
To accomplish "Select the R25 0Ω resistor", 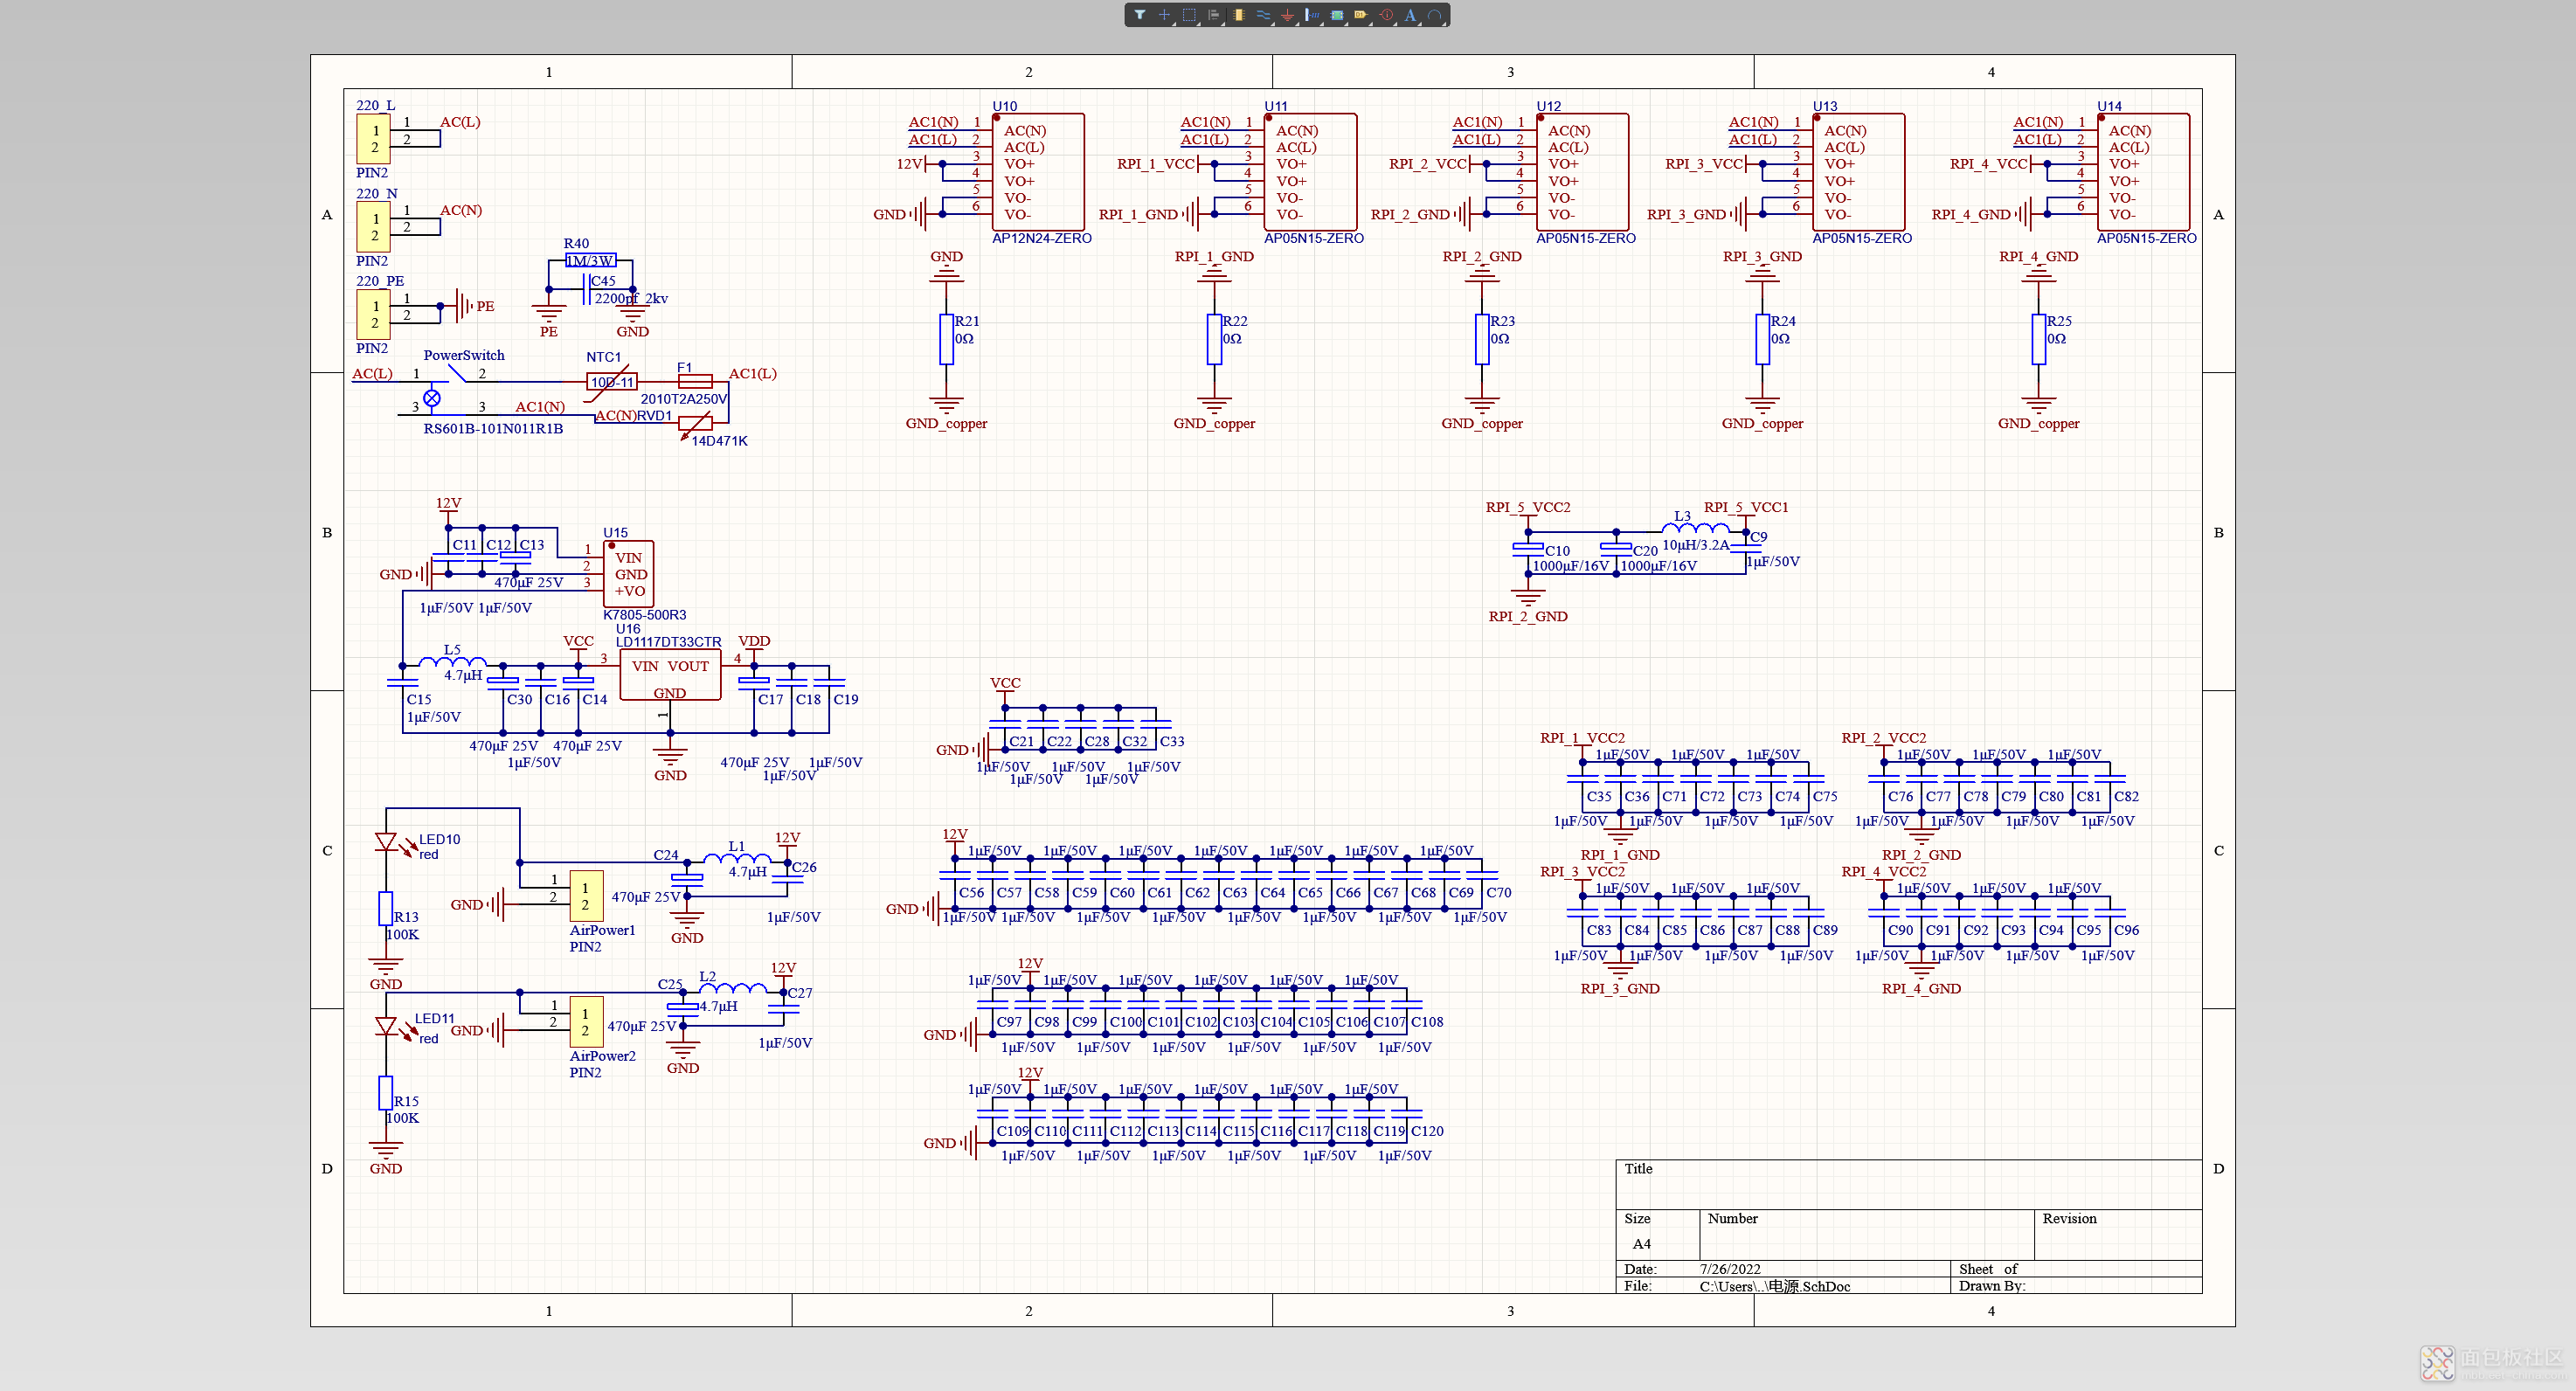I will pyautogui.click(x=2038, y=340).
